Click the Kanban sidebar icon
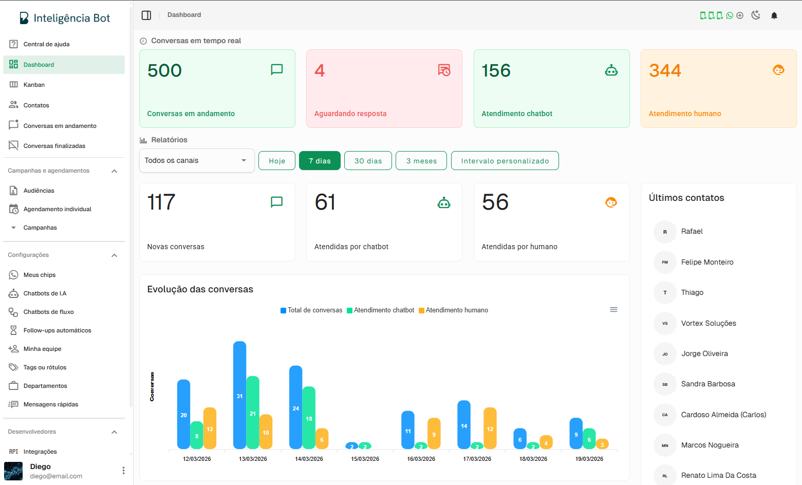This screenshot has width=802, height=485. click(x=14, y=85)
